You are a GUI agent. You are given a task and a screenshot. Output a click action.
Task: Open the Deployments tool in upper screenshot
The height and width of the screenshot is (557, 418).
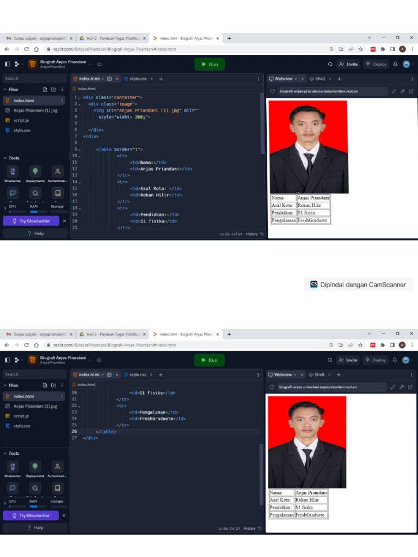pos(35,171)
